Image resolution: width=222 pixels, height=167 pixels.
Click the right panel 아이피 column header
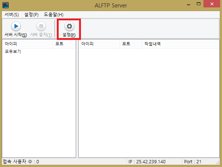[x=99, y=44]
